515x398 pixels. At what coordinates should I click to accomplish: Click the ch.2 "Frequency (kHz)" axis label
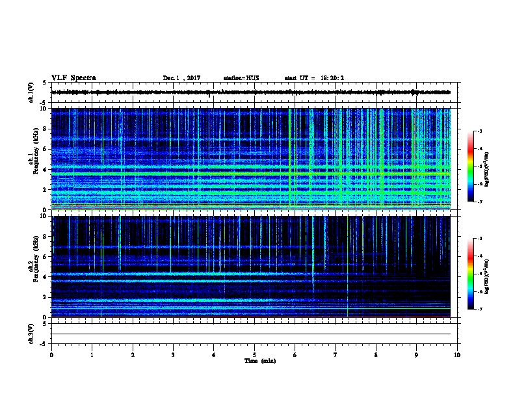[36, 259]
